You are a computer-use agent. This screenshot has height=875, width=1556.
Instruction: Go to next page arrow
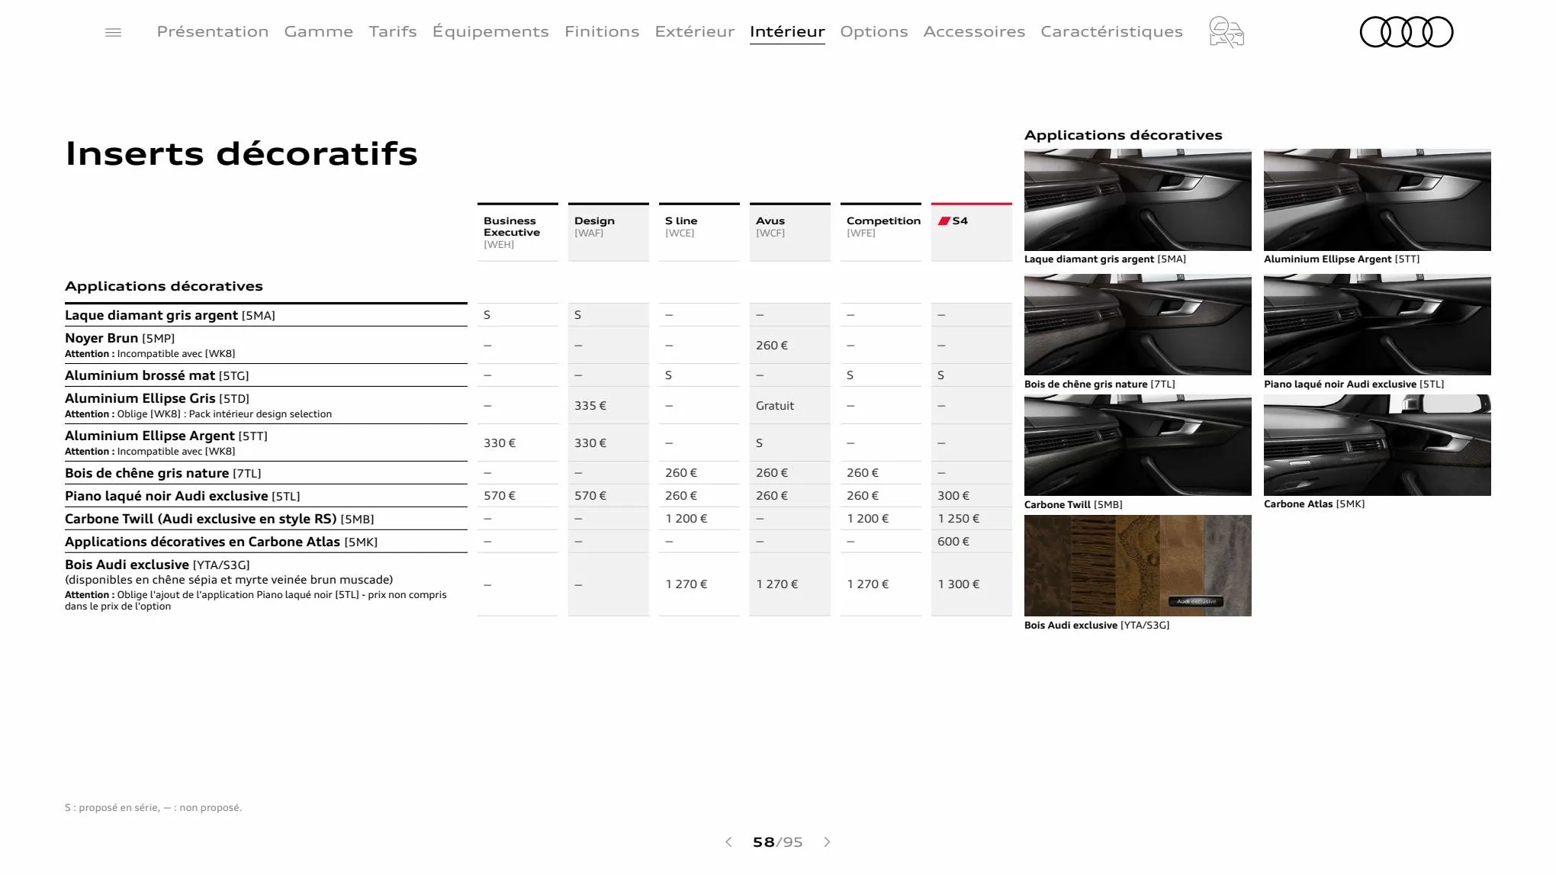click(x=827, y=842)
